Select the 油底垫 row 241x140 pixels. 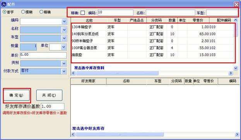tap(152, 55)
